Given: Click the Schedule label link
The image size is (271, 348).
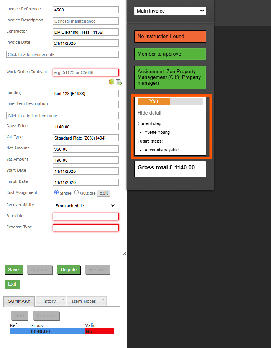Looking at the screenshot, I should coord(15,216).
